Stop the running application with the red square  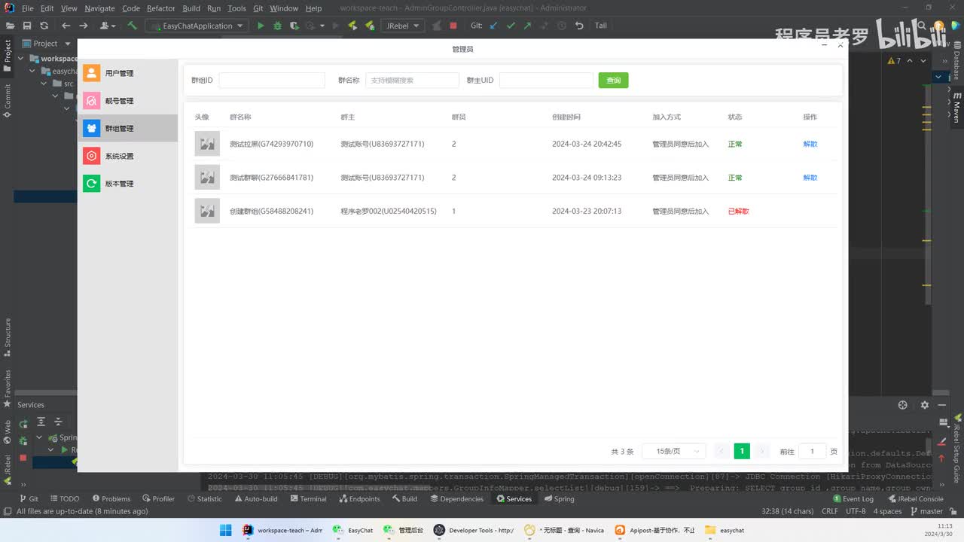click(x=453, y=26)
